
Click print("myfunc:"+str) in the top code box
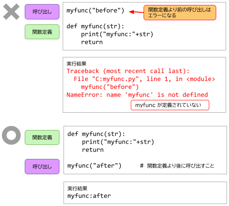click(117, 34)
